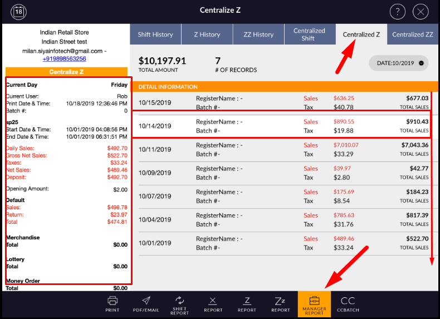
Task: Open the CC Batch icon
Action: (x=348, y=304)
